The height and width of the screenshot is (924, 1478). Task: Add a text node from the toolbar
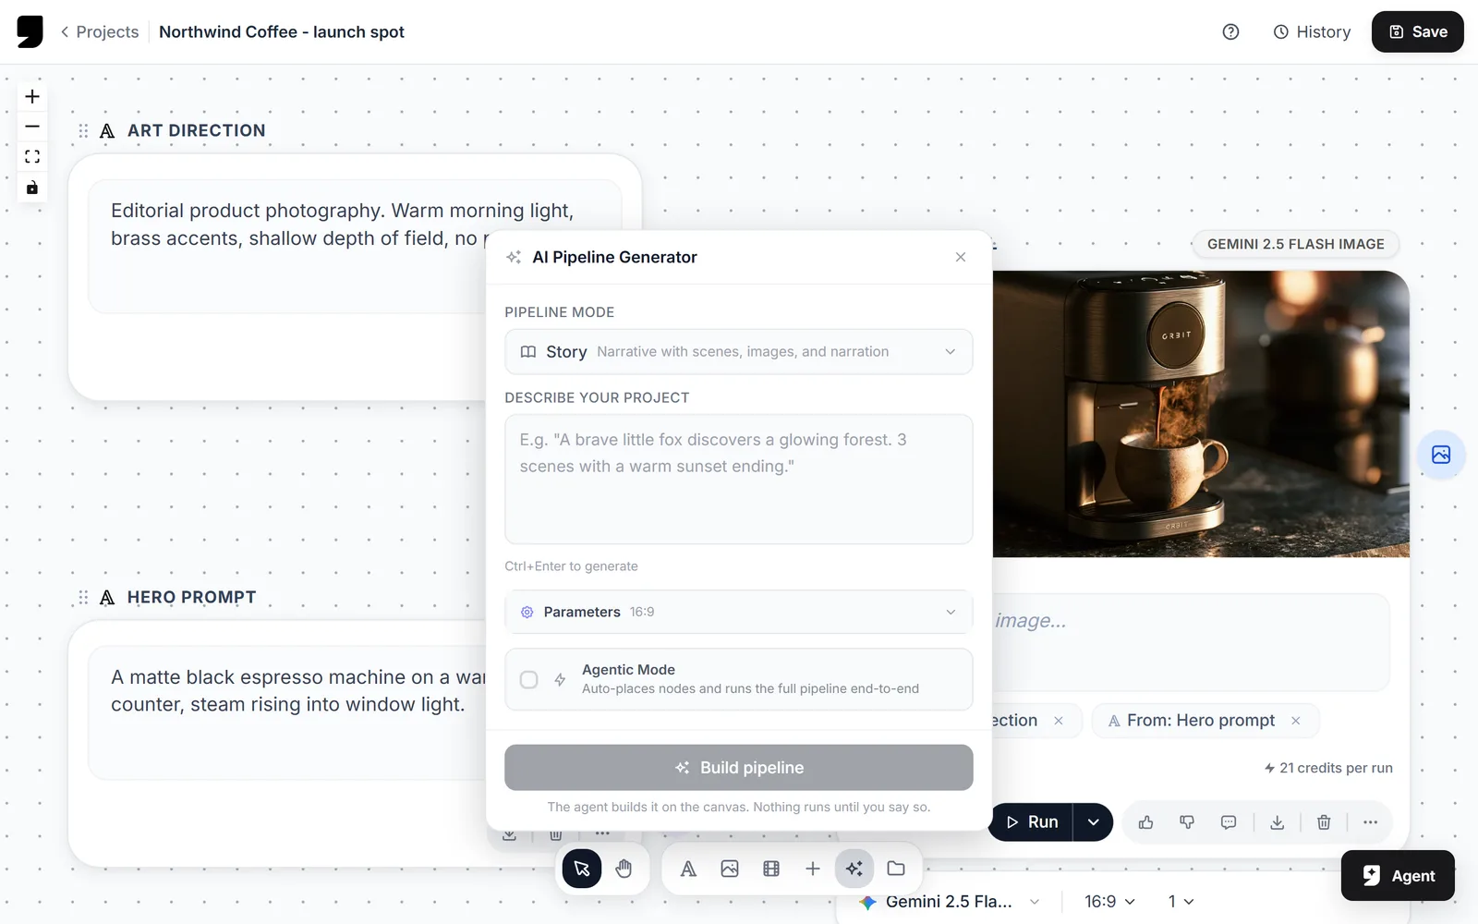click(688, 869)
